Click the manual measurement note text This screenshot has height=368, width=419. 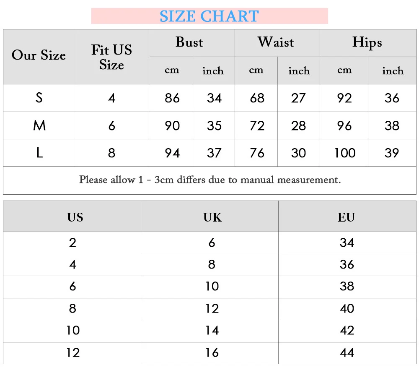point(209,180)
